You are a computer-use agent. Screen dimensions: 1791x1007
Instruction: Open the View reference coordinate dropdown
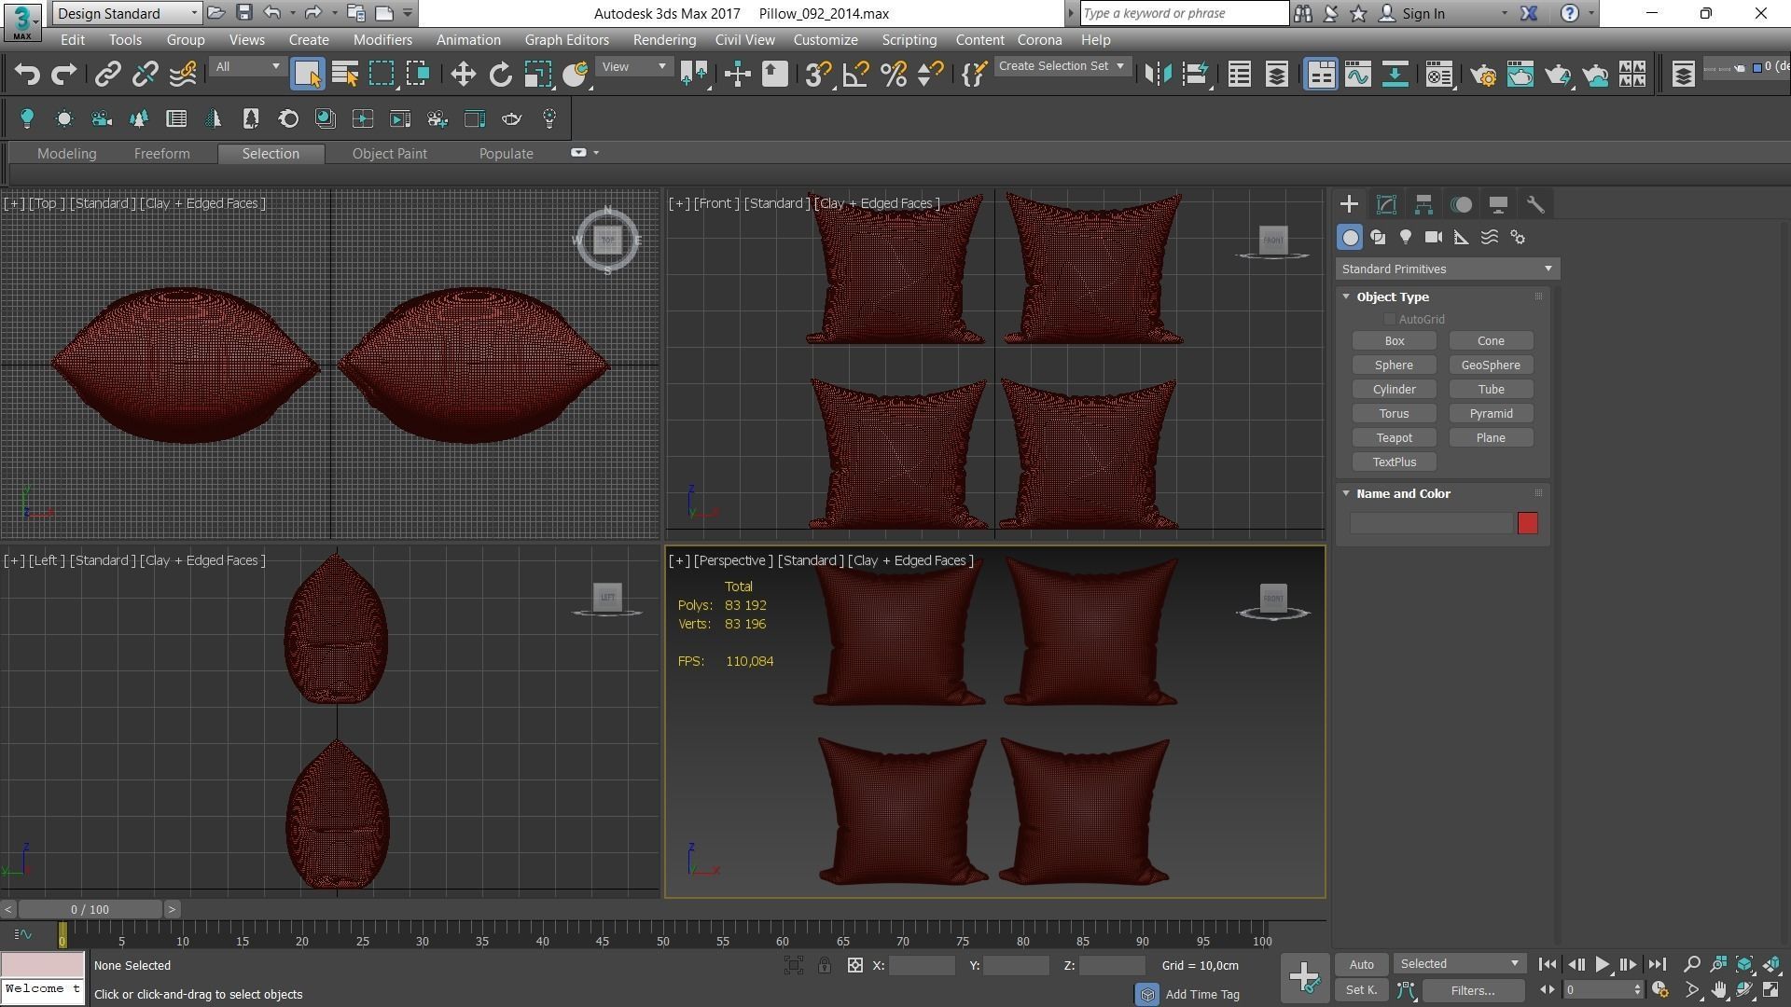634,67
